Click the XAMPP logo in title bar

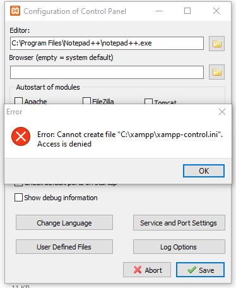click(15, 11)
